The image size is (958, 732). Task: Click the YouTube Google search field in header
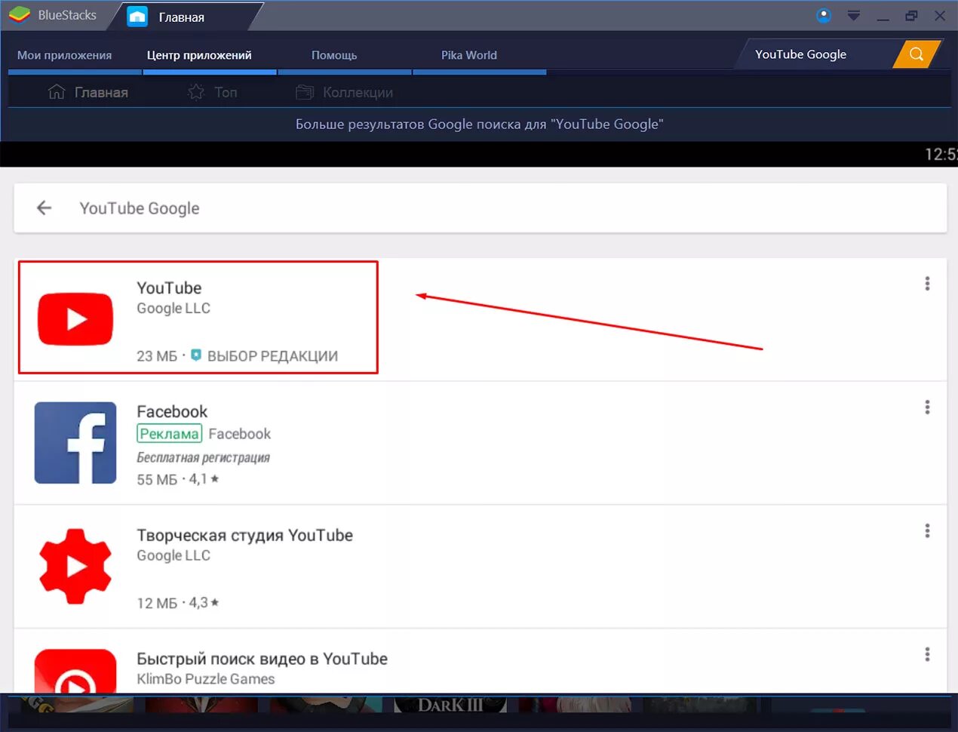pos(815,54)
